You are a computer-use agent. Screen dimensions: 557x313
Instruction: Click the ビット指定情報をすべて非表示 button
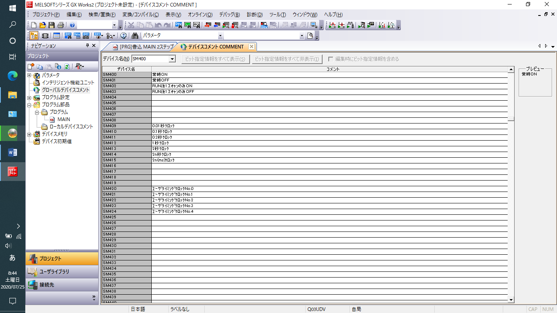[287, 59]
